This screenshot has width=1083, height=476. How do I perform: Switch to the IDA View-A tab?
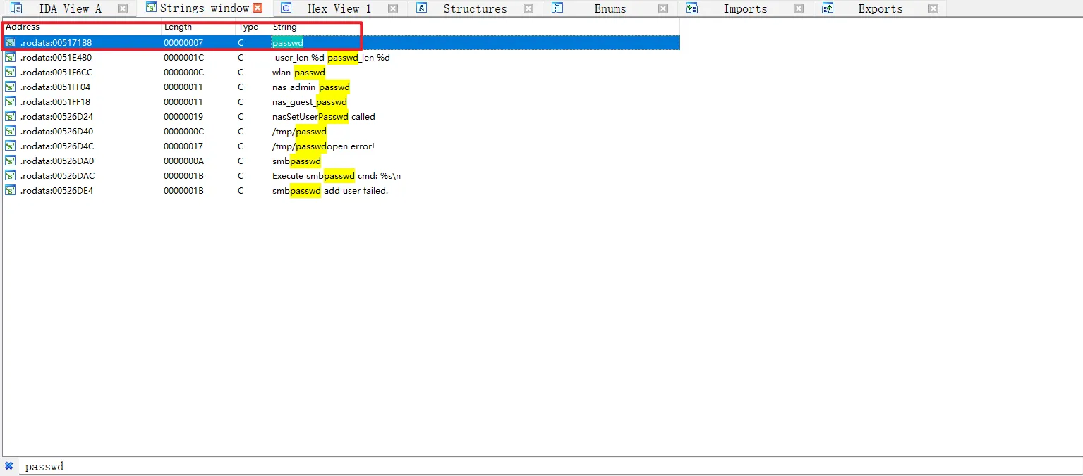click(x=70, y=8)
